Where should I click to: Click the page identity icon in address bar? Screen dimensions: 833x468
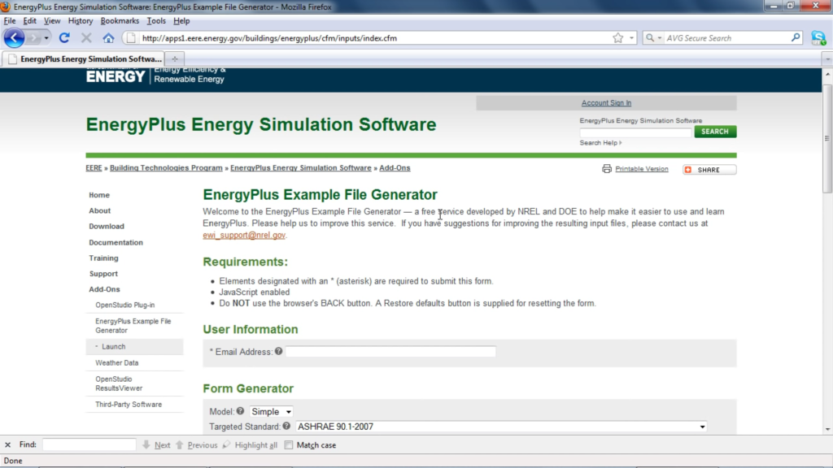point(131,38)
